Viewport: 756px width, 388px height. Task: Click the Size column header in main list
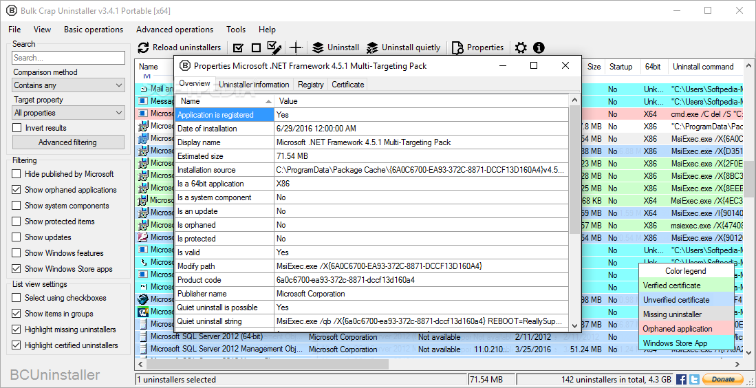(594, 67)
